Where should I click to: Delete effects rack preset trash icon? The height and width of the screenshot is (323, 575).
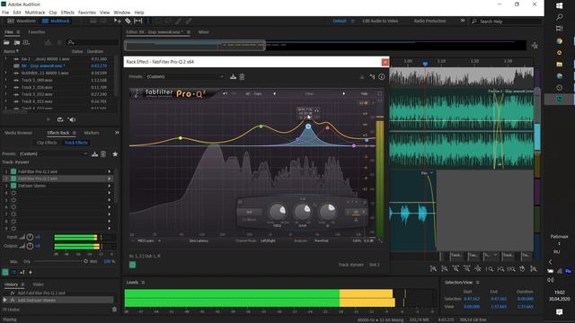point(103,154)
